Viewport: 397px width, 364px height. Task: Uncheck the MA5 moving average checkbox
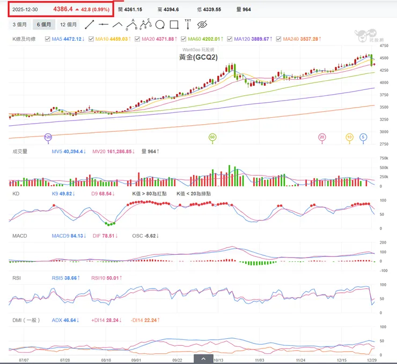[47, 39]
